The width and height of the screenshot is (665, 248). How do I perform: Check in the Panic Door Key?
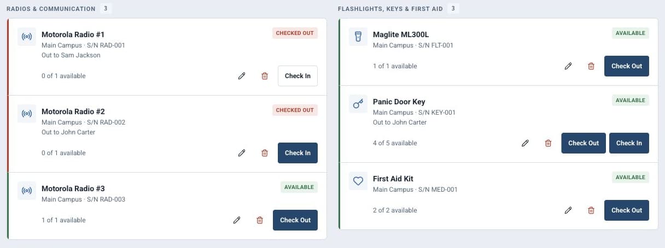[x=629, y=143]
